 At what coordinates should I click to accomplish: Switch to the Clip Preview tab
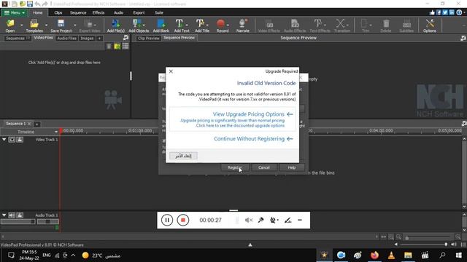149,38
